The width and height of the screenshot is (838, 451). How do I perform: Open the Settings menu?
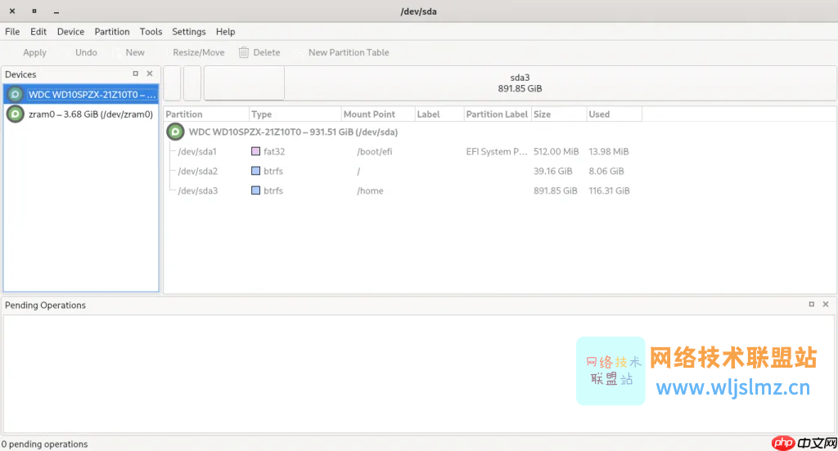tap(189, 32)
